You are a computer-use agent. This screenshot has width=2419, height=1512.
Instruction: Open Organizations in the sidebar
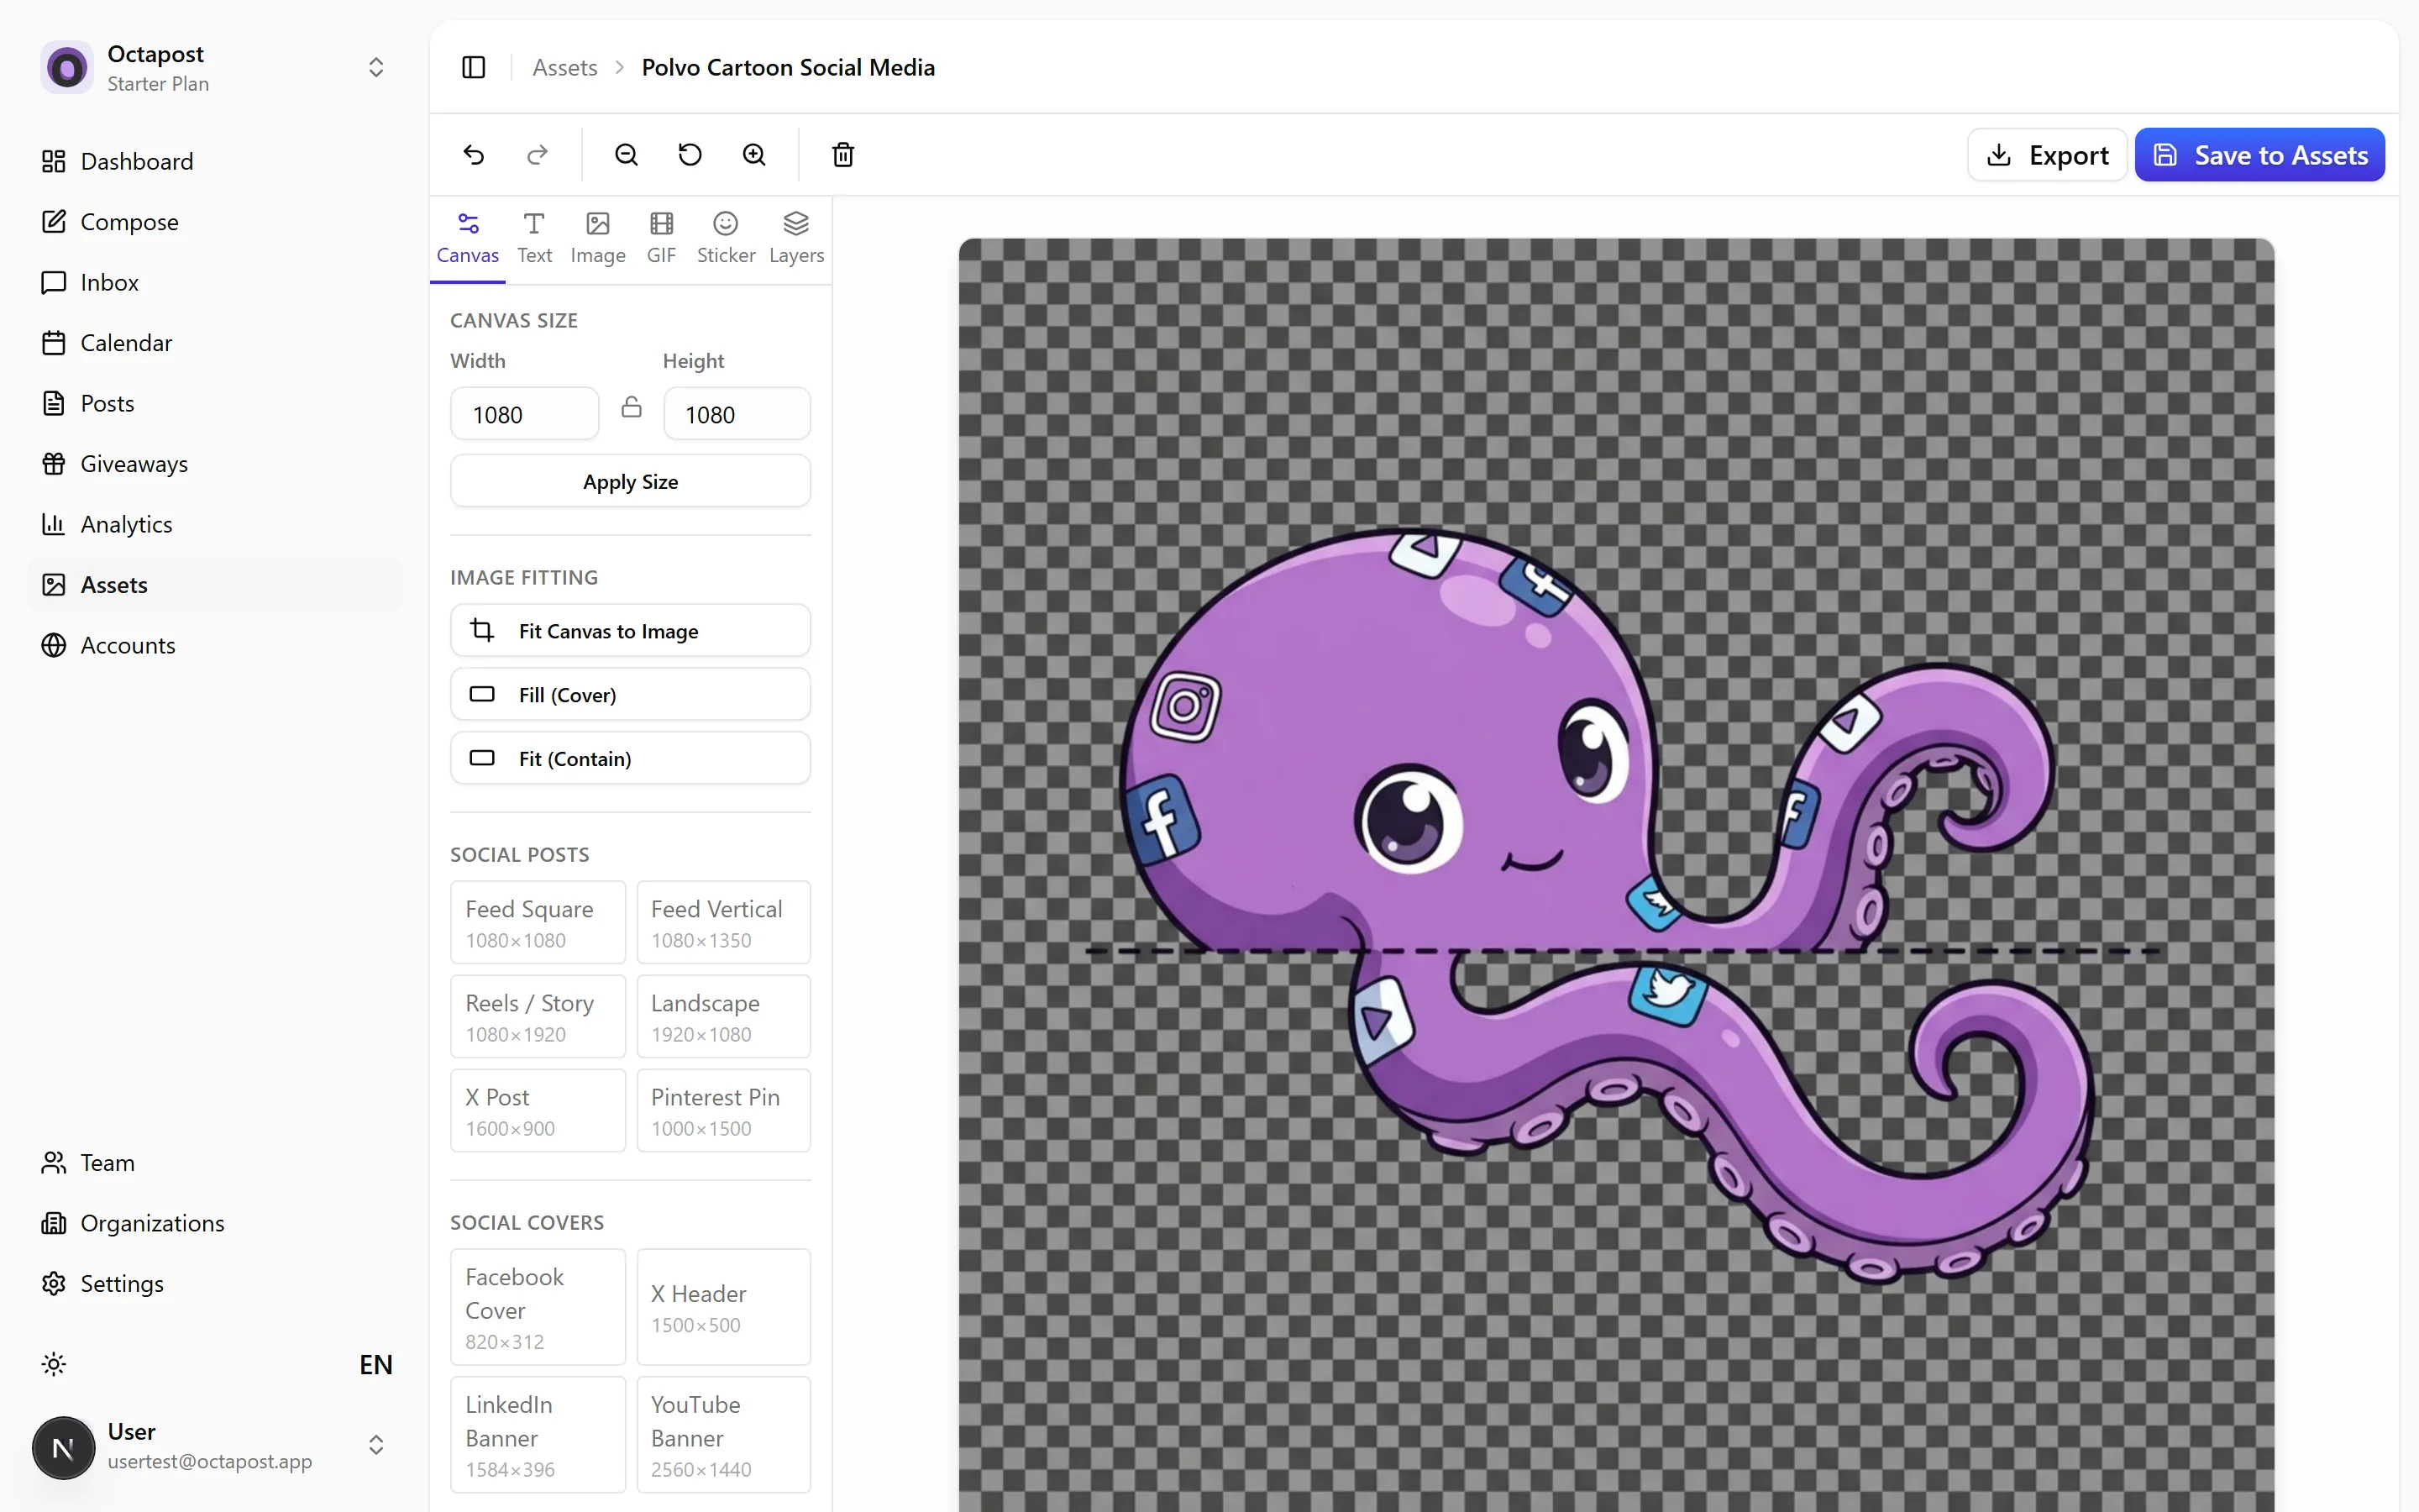[215, 1223]
